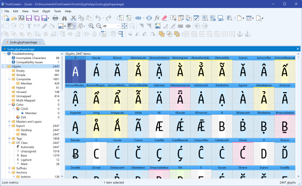The image size is (302, 186).
Task: Click the add glyph (G plus) icon
Action: [x=129, y=18]
